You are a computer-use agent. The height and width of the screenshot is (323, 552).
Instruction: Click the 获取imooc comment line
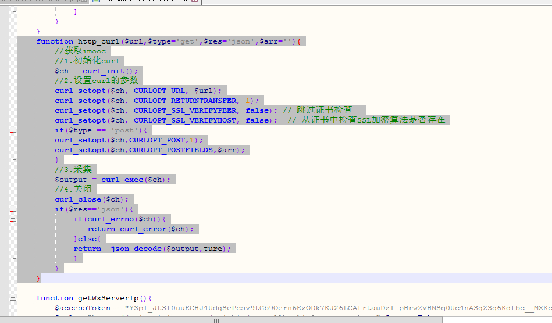[x=80, y=51]
